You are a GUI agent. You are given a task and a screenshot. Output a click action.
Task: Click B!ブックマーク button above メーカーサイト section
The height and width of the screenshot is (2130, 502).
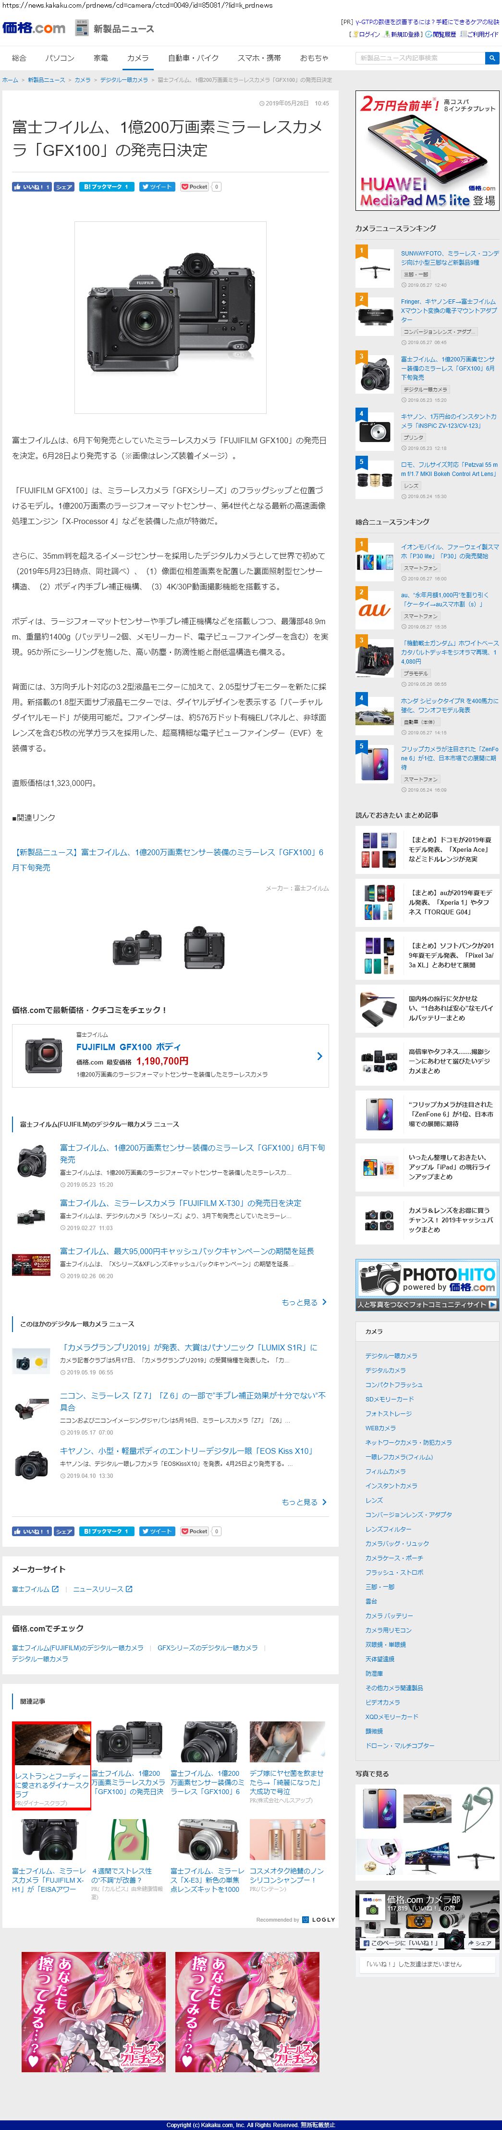tap(107, 1531)
